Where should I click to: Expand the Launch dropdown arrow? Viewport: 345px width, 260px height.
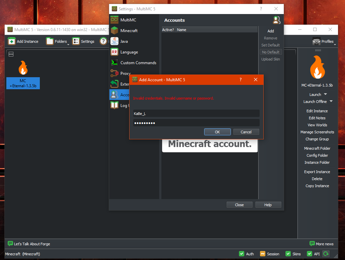tap(325, 94)
